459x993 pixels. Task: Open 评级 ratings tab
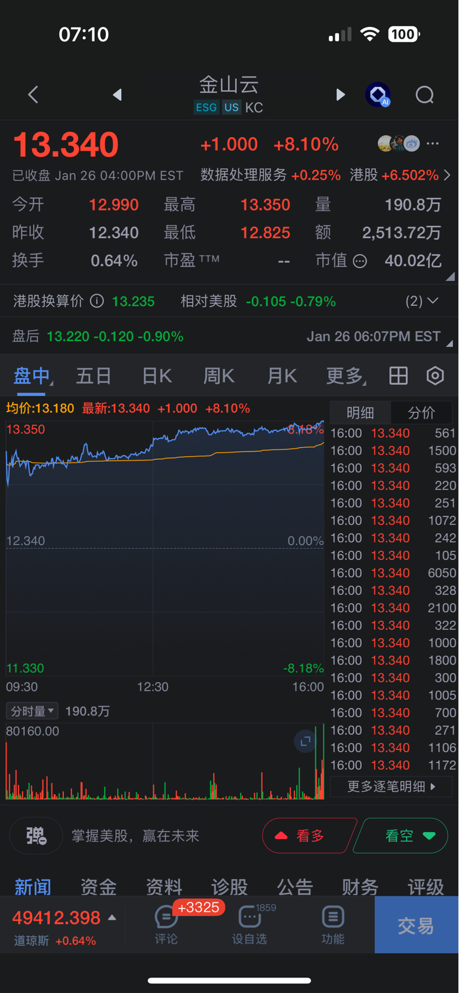click(426, 887)
